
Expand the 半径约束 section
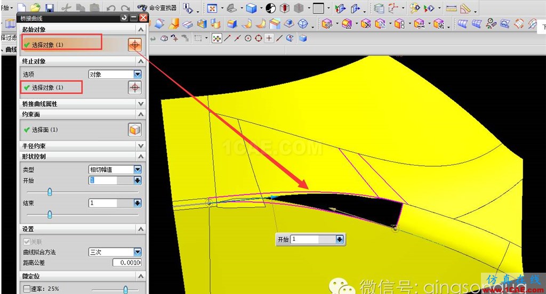pyautogui.click(x=140, y=146)
